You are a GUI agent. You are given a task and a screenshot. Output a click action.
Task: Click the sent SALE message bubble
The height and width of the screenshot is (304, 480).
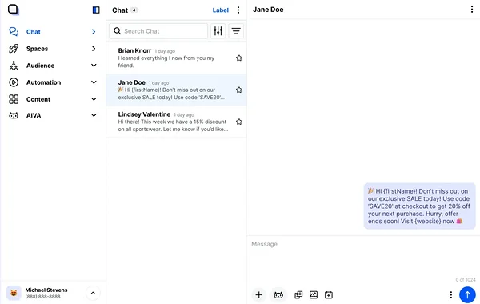(419, 206)
